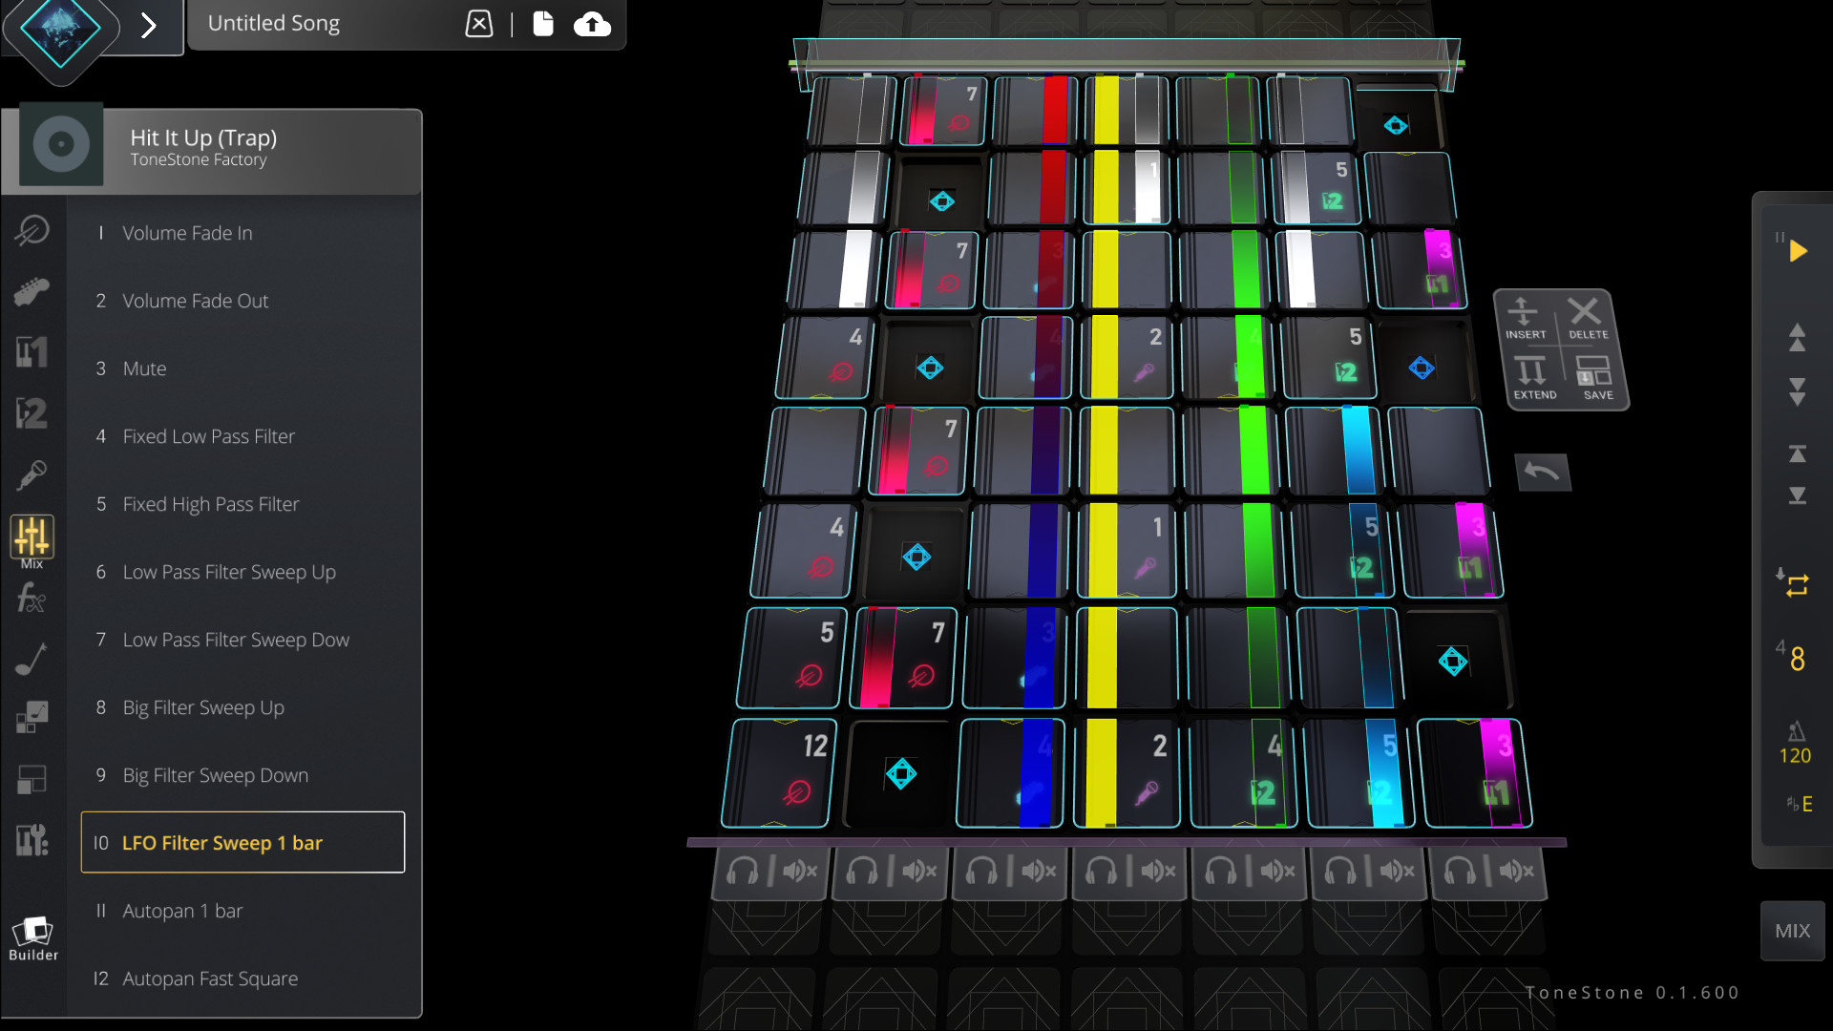Click the undo arrow button
The image size is (1833, 1031).
pyautogui.click(x=1542, y=472)
